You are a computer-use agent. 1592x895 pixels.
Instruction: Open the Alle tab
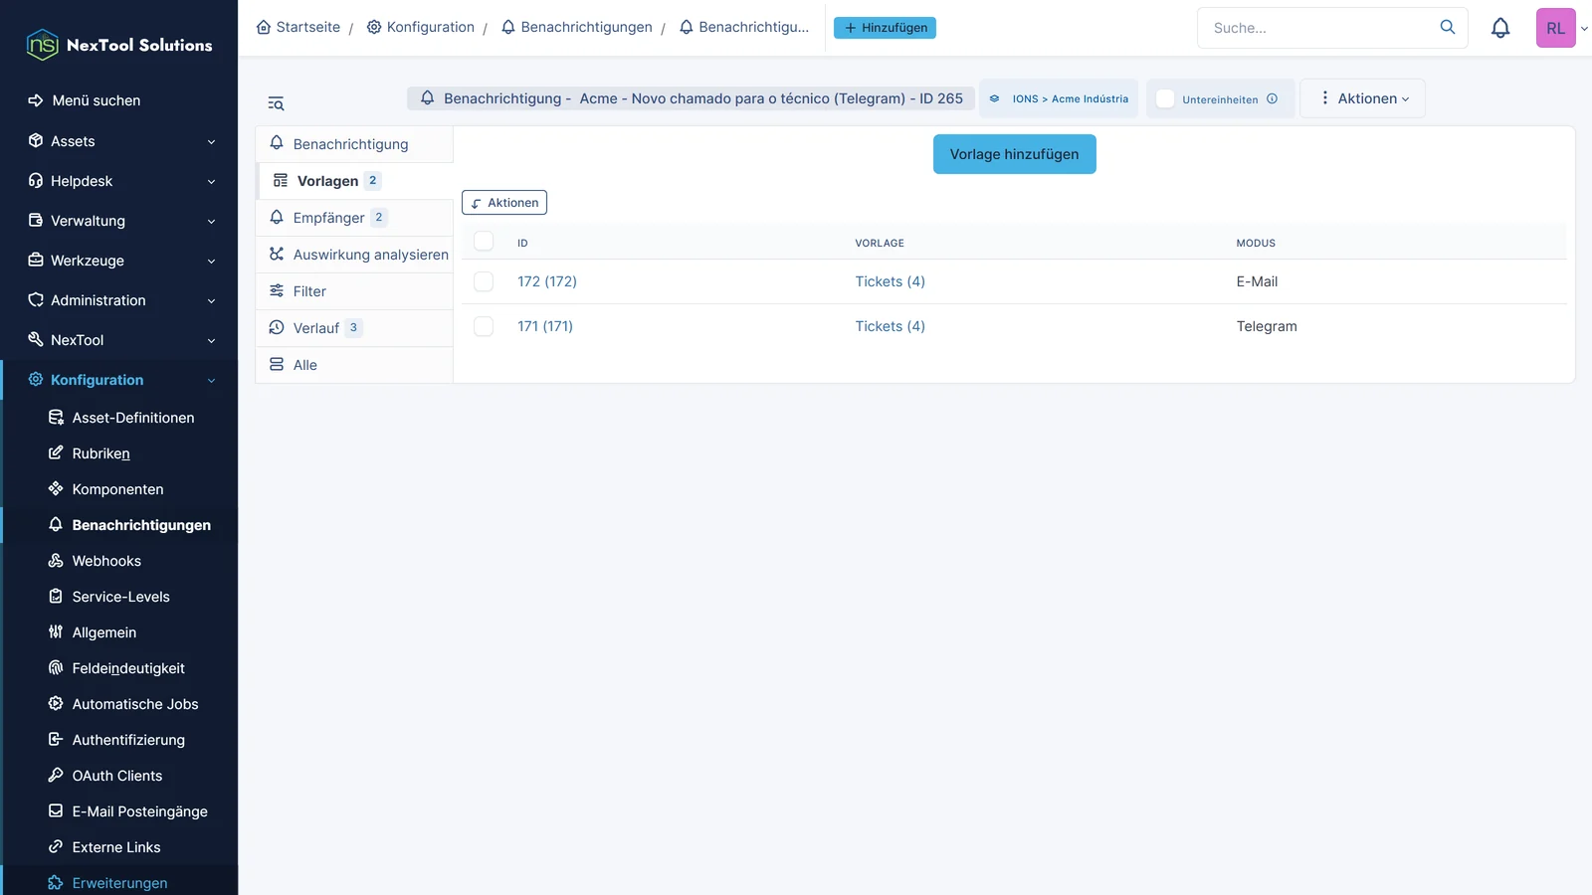point(355,365)
